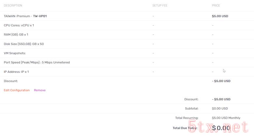
Task: Click the Total Recurring $5.00 USD Monthly value
Action: [x=226, y=118]
